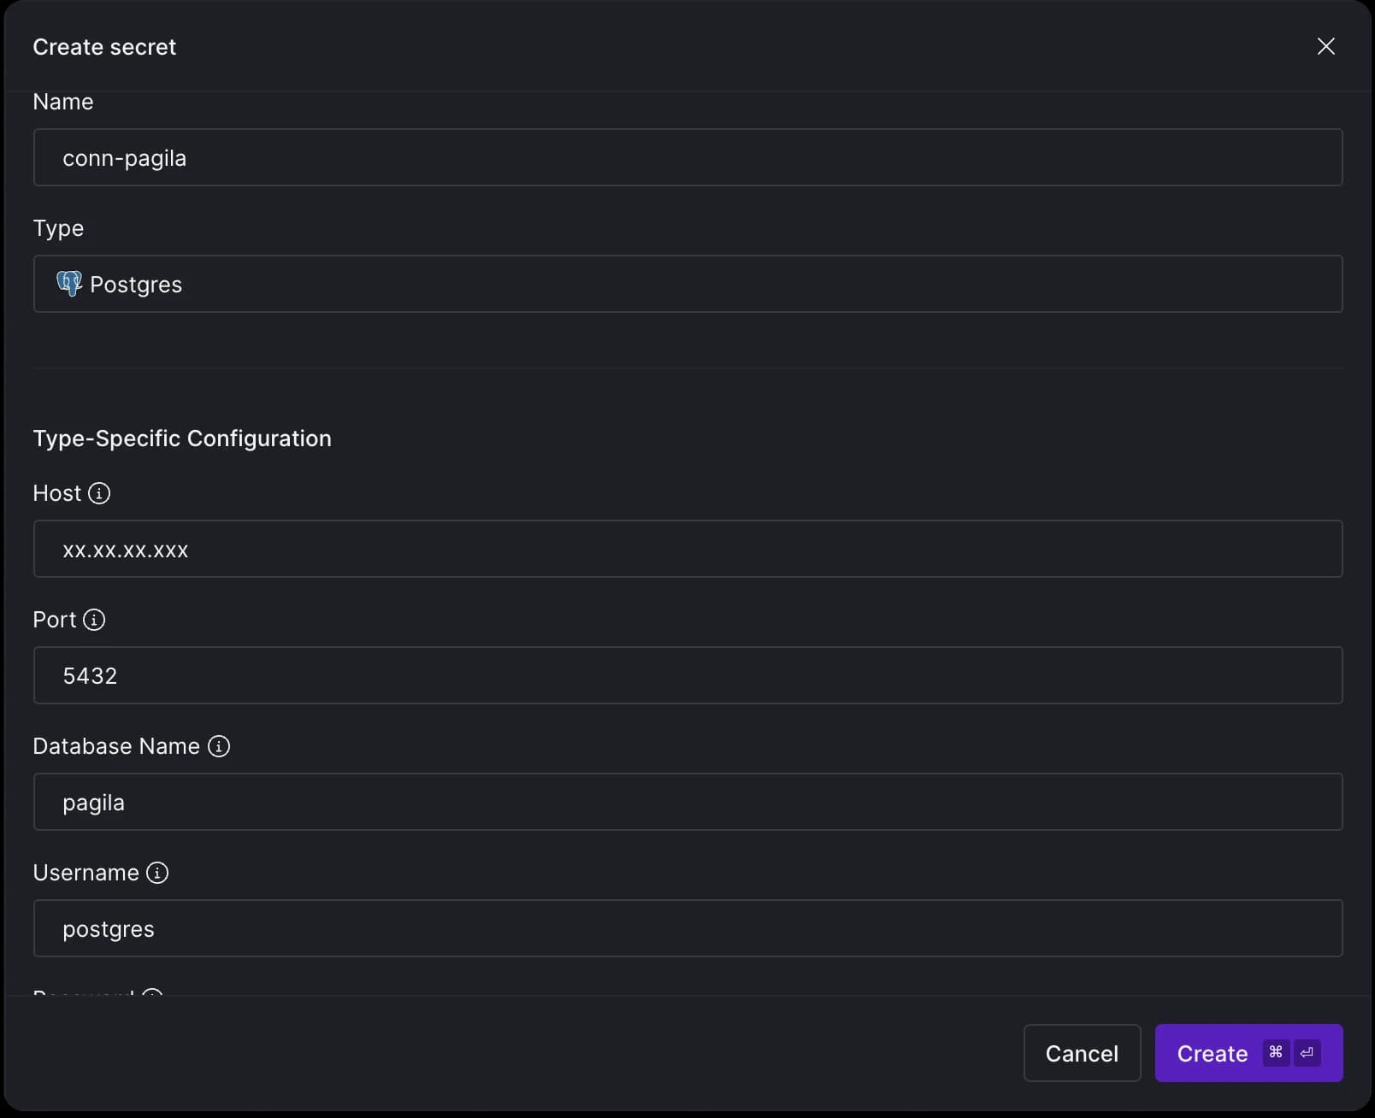Click the info icon next to Username
Viewport: 1375px width, 1118px height.
[157, 873]
